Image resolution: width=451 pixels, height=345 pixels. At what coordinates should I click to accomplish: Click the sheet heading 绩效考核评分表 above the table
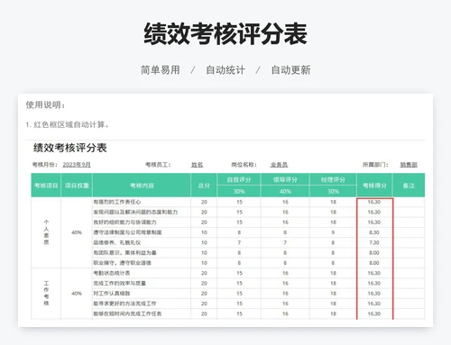point(70,148)
